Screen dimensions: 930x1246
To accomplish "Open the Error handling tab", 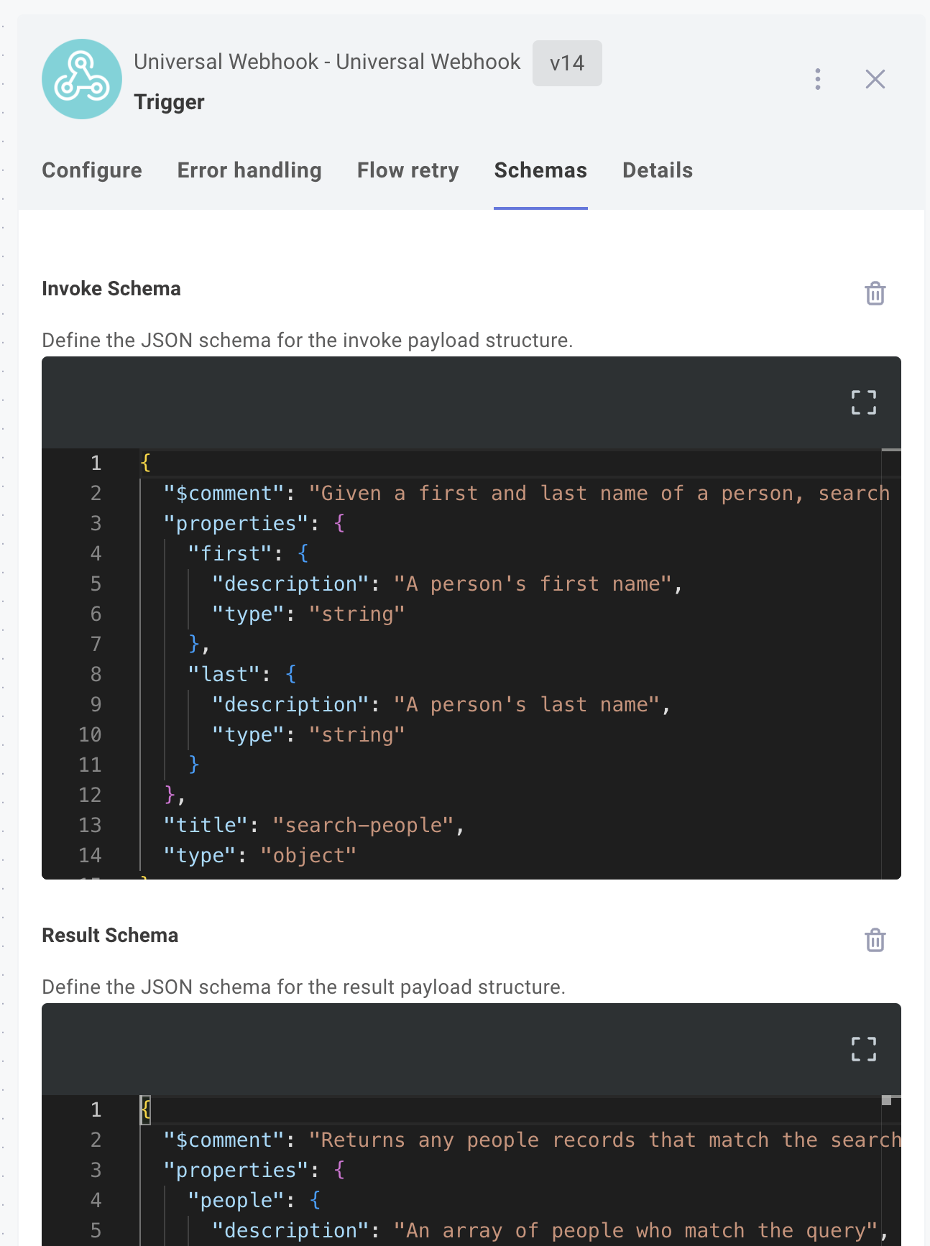I will click(249, 170).
